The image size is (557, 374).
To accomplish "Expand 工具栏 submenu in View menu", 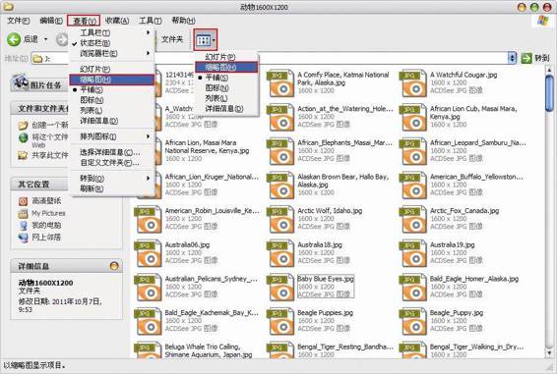I will [x=149, y=32].
